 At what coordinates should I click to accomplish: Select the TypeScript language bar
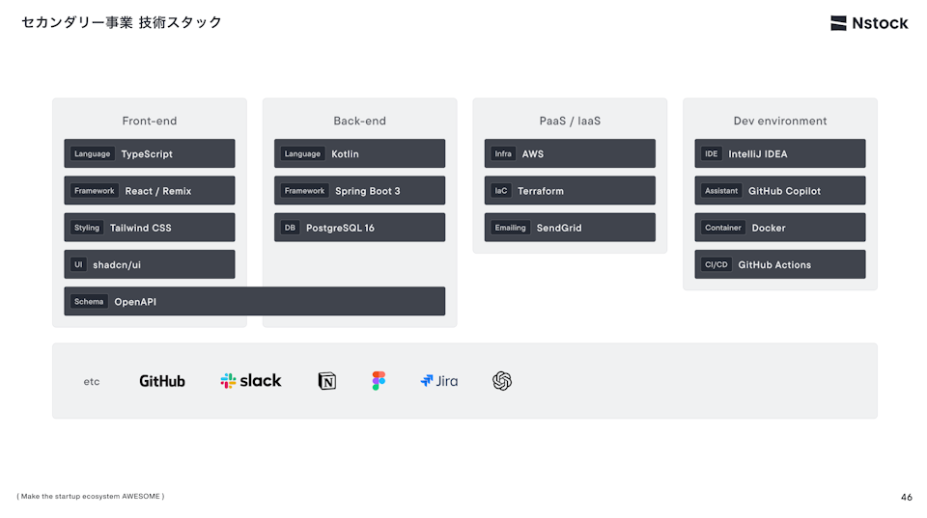[x=150, y=153]
